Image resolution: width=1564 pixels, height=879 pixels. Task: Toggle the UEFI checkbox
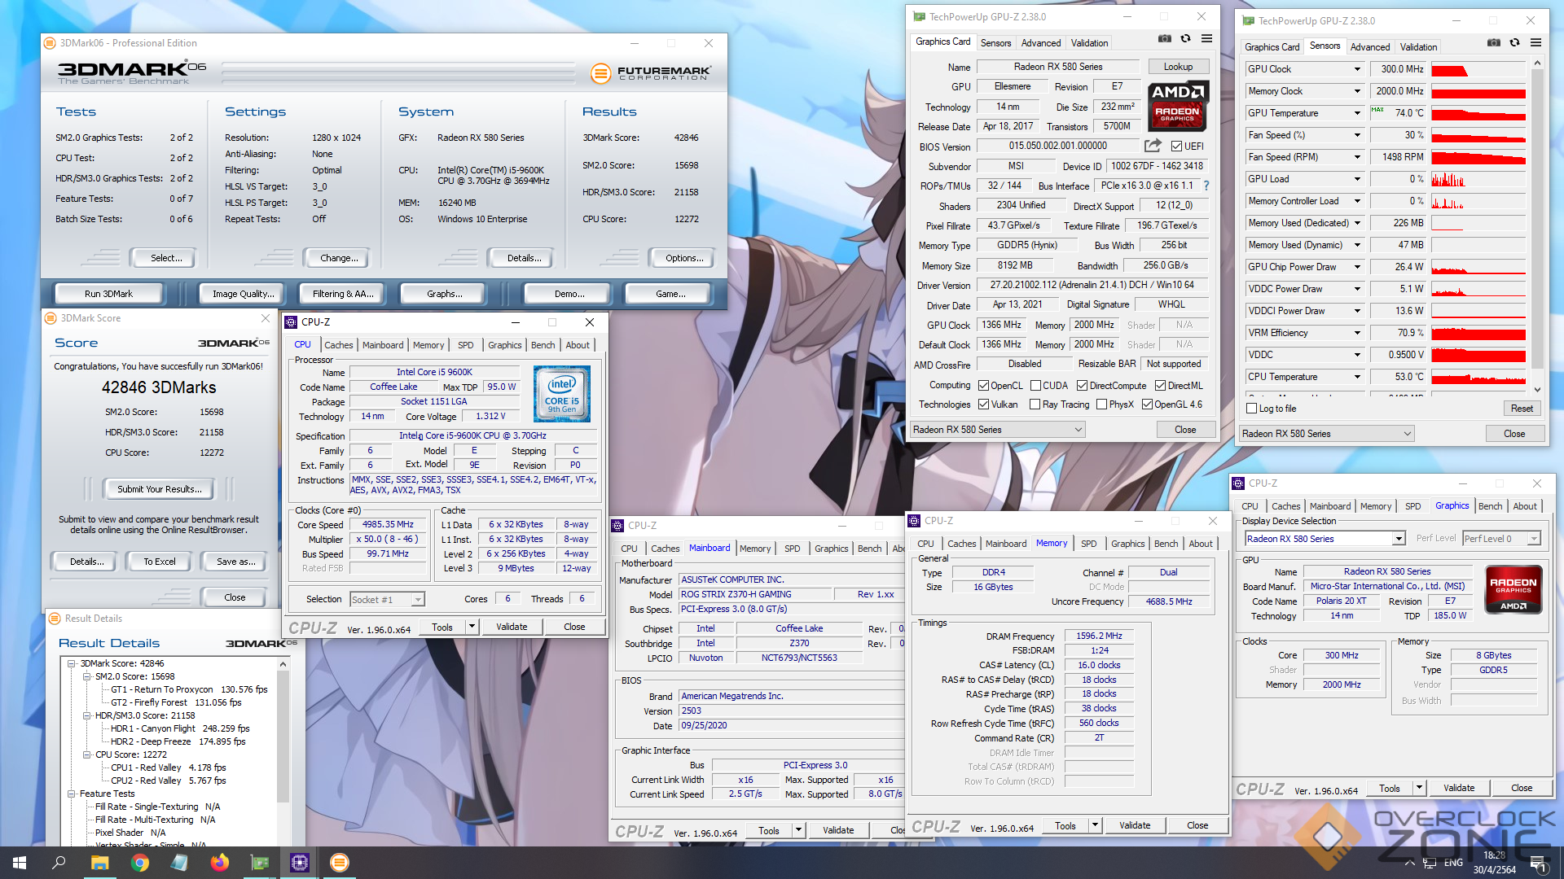(1176, 146)
